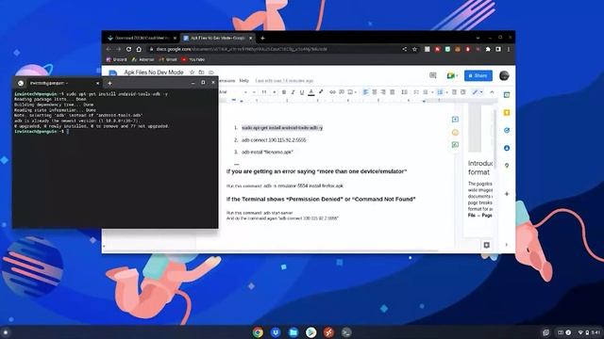This screenshot has width=604, height=339.
Task: Click the checklist toolbar icon
Action: (x=416, y=92)
